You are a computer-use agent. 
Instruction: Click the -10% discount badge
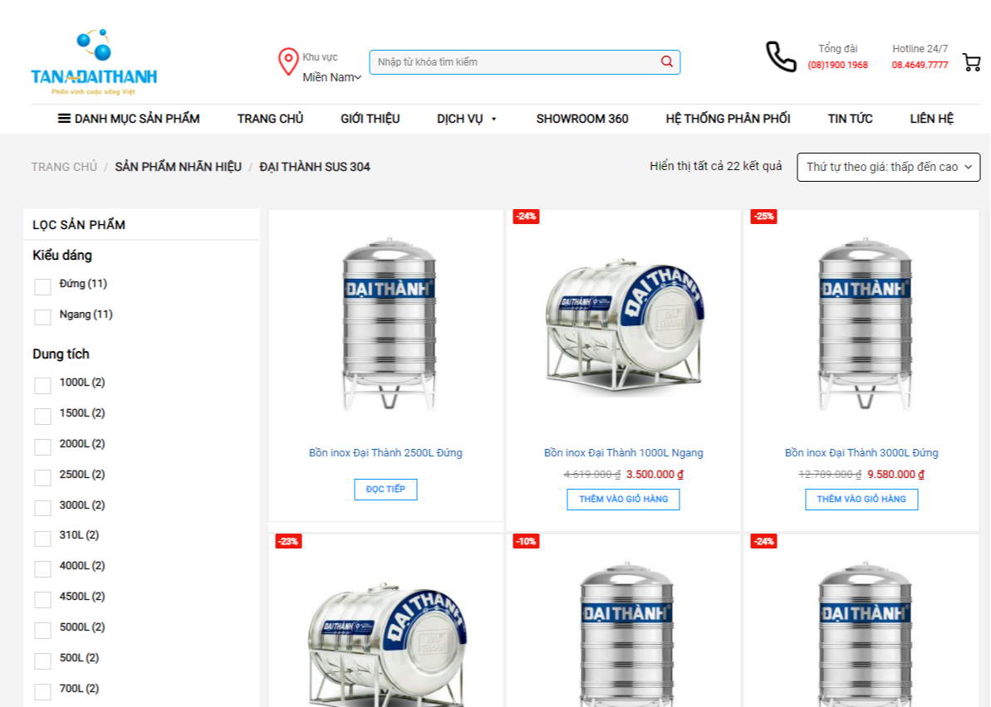coord(526,542)
